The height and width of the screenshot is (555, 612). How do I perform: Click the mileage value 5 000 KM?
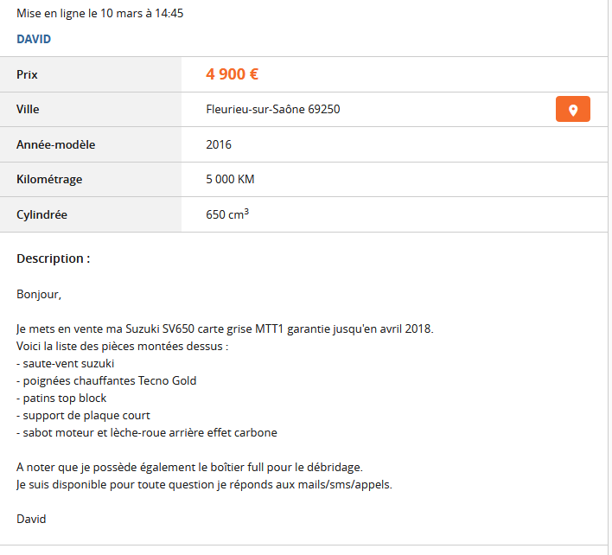point(230,179)
